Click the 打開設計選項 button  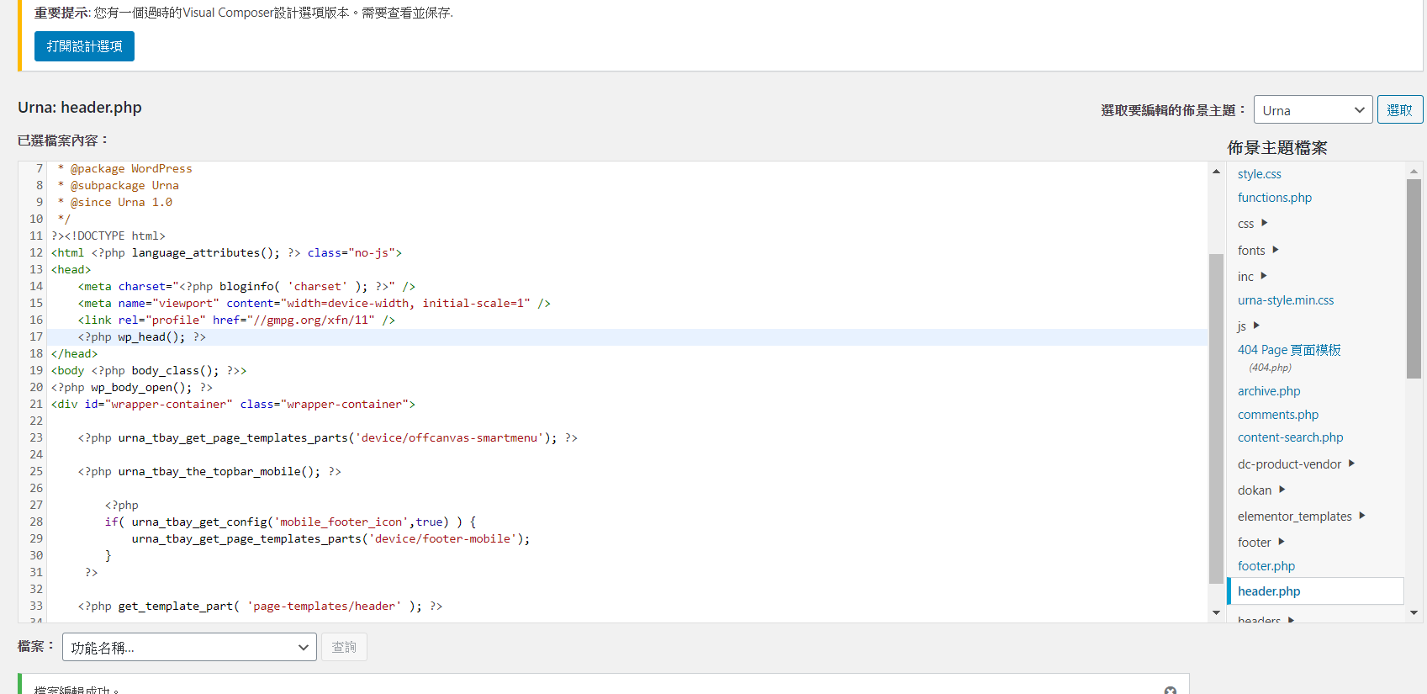(84, 46)
